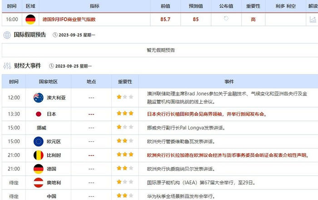Click the Belgium flag icon
The height and width of the screenshot is (200, 318).
[38, 155]
